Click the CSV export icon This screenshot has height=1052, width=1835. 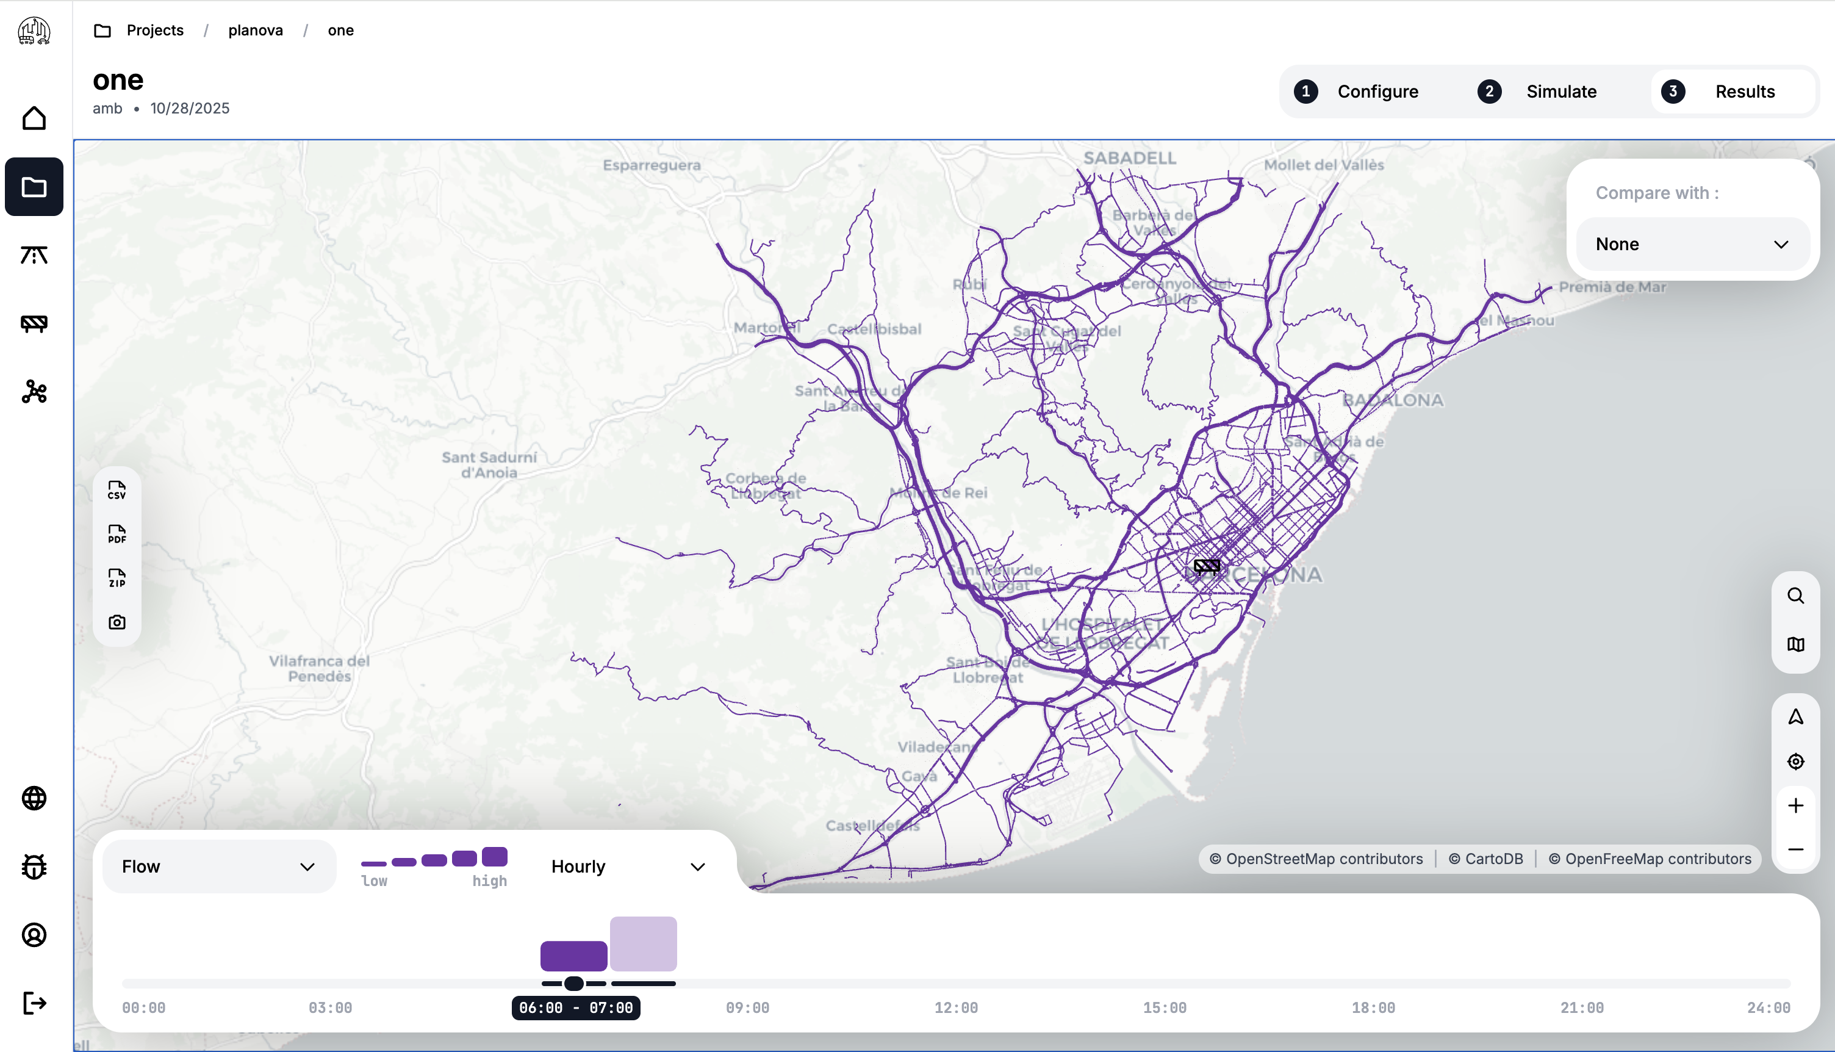point(117,491)
